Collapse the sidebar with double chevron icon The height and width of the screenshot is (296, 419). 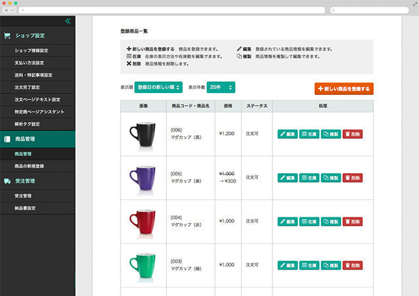pos(67,22)
